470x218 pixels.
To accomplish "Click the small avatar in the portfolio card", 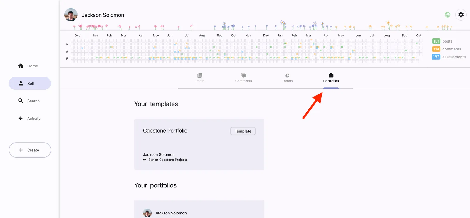I will [147, 213].
